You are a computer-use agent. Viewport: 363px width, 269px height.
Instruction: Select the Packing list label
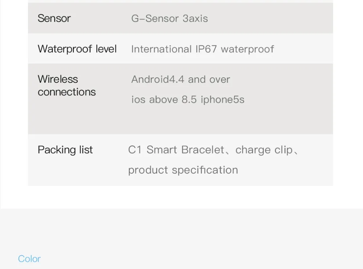point(65,150)
